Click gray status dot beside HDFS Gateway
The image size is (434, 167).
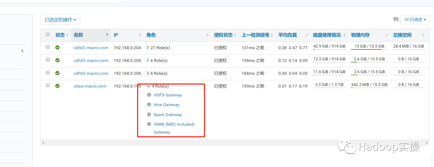[149, 95]
